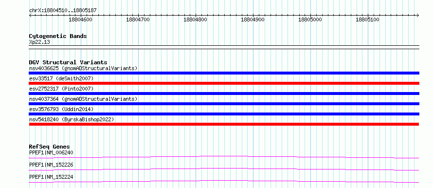433x188 pixels.
Task: Open the nsv4036625 (gnomADStructuralVariants) label
Action: [83, 68]
